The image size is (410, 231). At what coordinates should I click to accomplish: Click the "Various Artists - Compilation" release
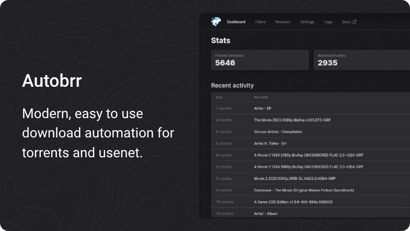point(278,132)
